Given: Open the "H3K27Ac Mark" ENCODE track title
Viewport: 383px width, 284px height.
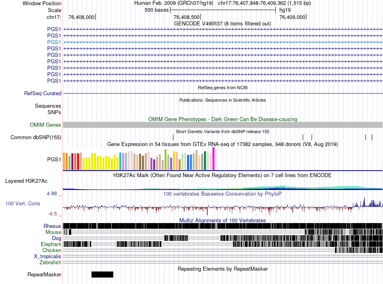Looking at the screenshot, I should click(223, 175).
